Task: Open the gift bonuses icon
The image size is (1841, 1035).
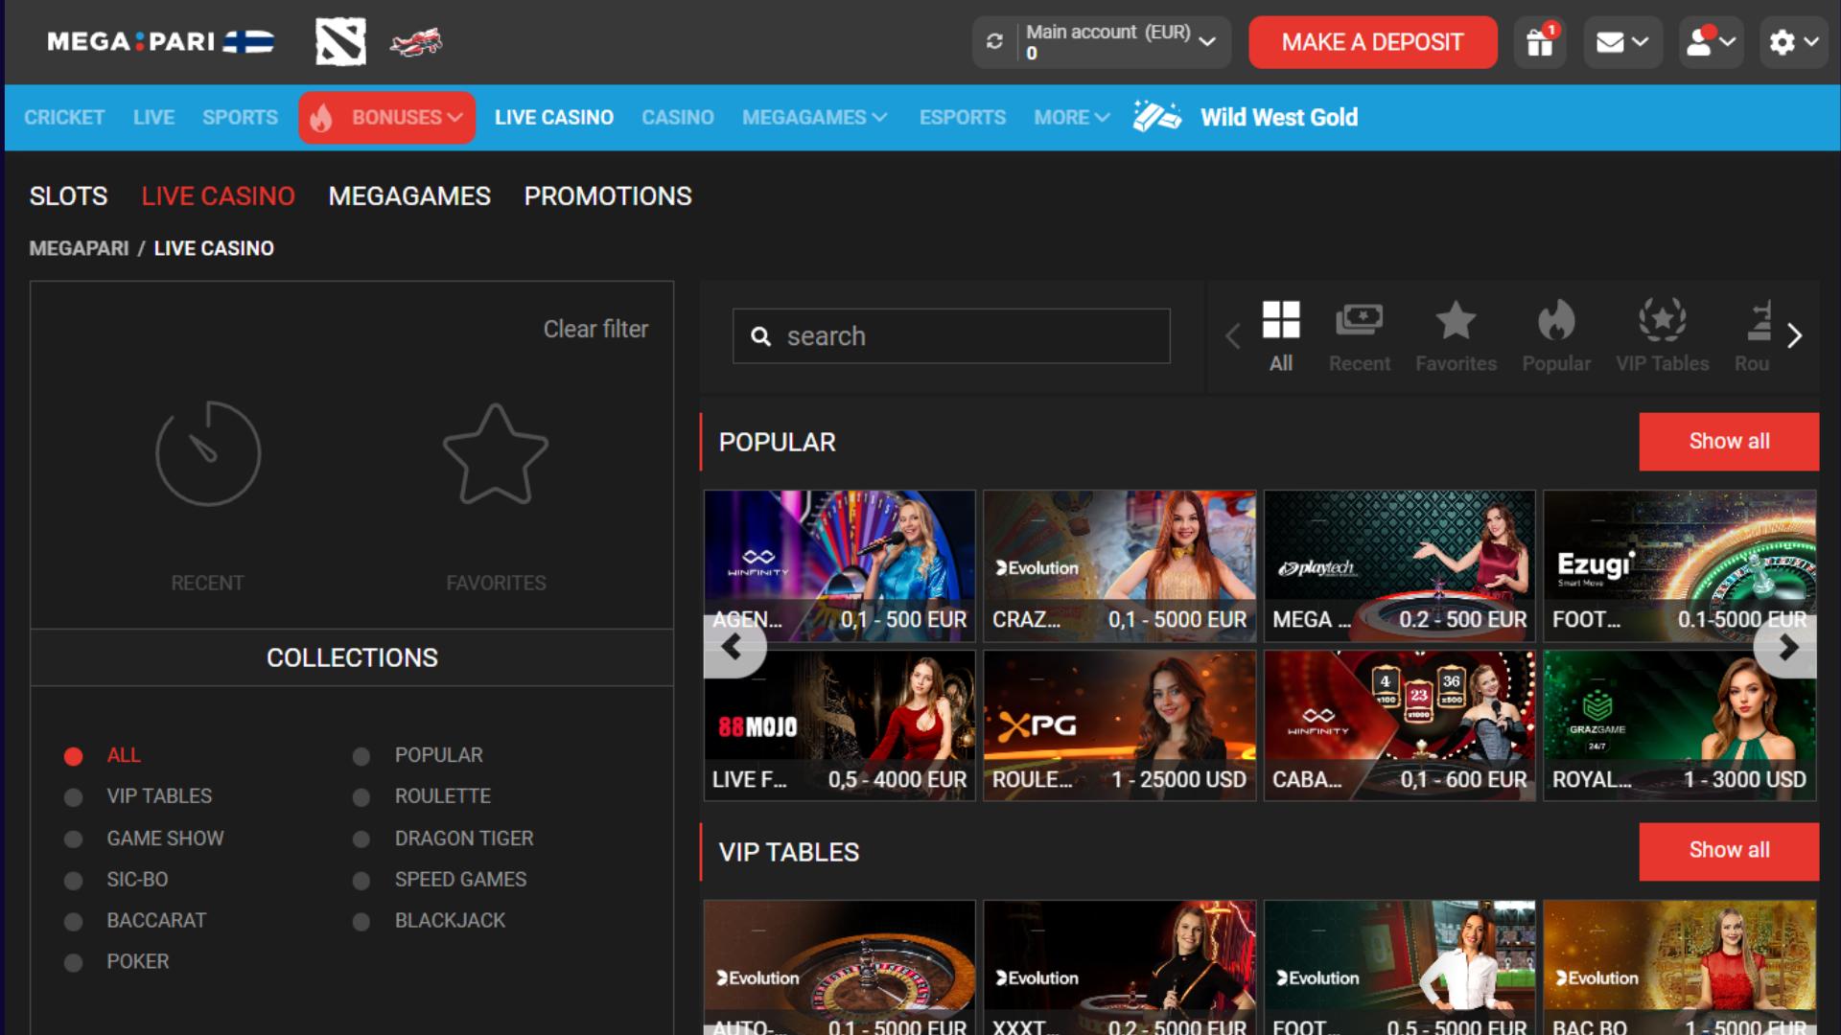Action: (1540, 42)
